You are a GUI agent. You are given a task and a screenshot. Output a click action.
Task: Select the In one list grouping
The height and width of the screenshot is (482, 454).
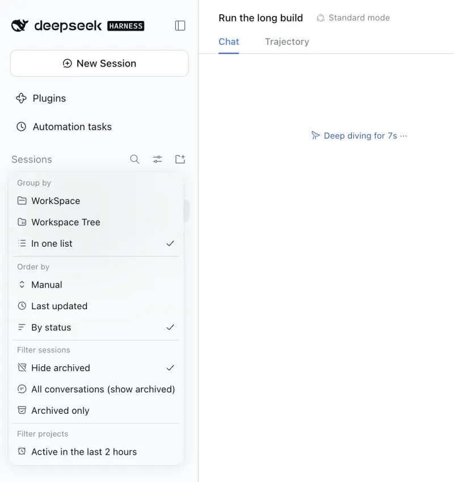(x=96, y=243)
